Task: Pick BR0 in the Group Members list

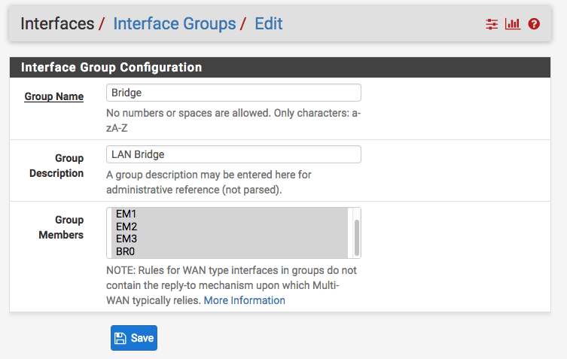Action: pyautogui.click(x=127, y=251)
